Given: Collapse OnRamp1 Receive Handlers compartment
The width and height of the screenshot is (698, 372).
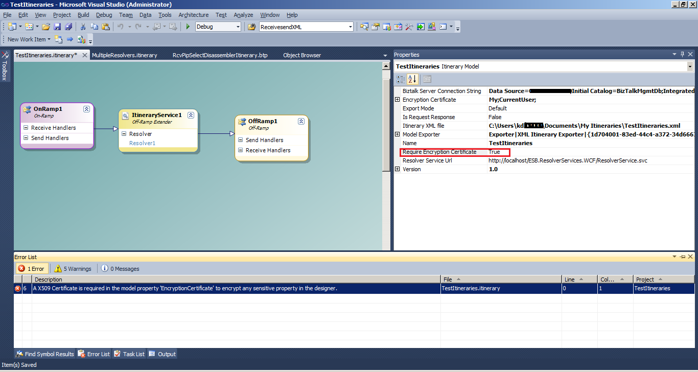Looking at the screenshot, I should click(x=26, y=128).
